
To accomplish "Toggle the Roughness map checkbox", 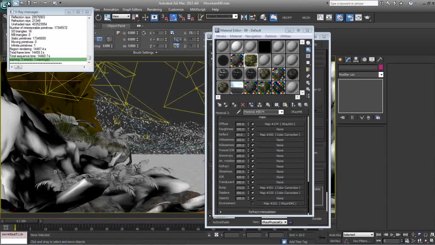I will [252, 129].
